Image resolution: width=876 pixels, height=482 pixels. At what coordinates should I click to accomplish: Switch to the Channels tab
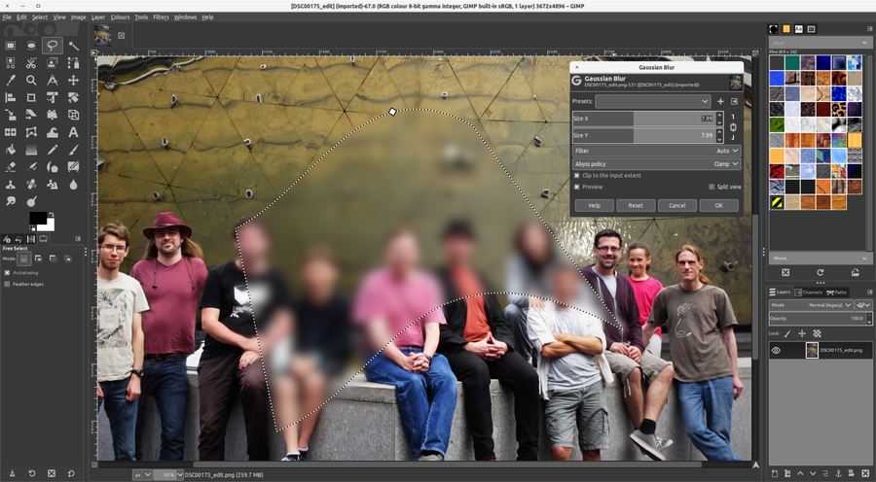coord(809,292)
